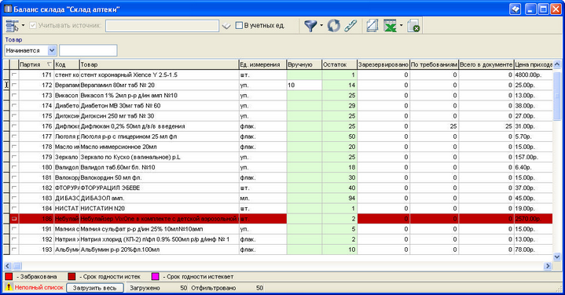Select 'Верапамил 80мг таб № 20' product cell
The width and height of the screenshot is (565, 295).
(159, 86)
